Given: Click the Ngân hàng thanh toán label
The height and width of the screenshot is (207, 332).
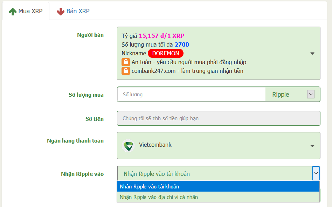Looking at the screenshot, I should (x=75, y=141).
